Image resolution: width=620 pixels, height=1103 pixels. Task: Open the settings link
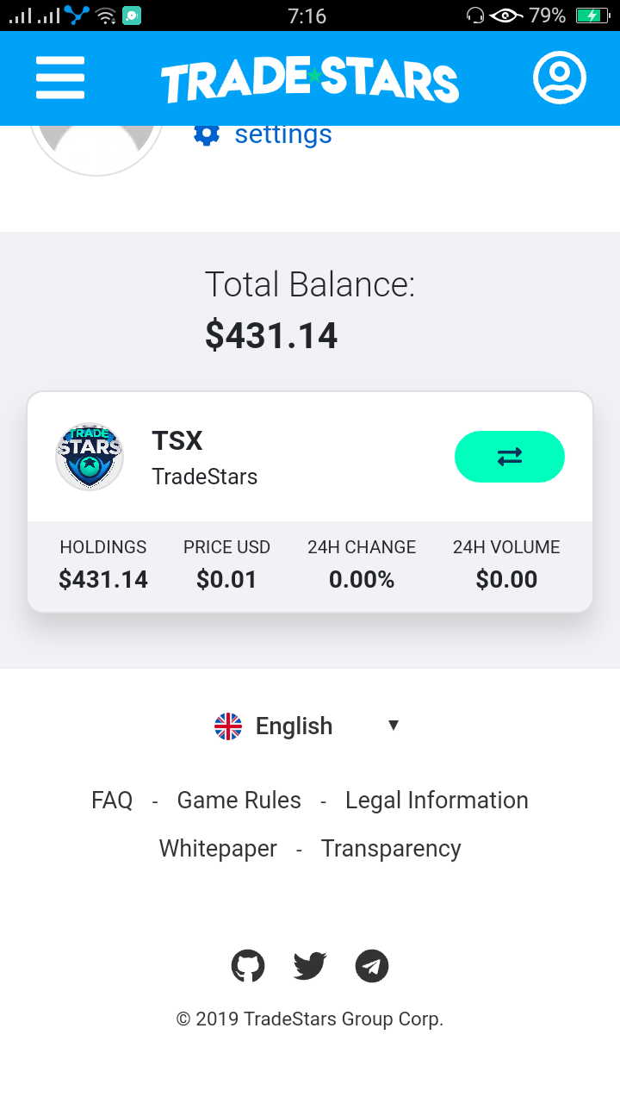283,134
